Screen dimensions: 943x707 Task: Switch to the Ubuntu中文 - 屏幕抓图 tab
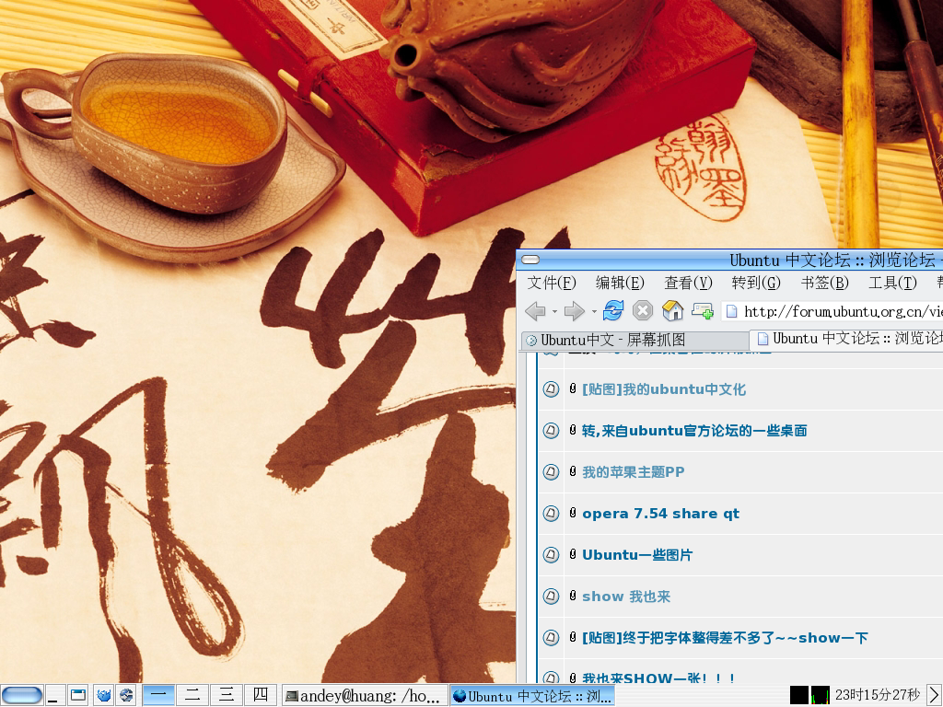[634, 341]
